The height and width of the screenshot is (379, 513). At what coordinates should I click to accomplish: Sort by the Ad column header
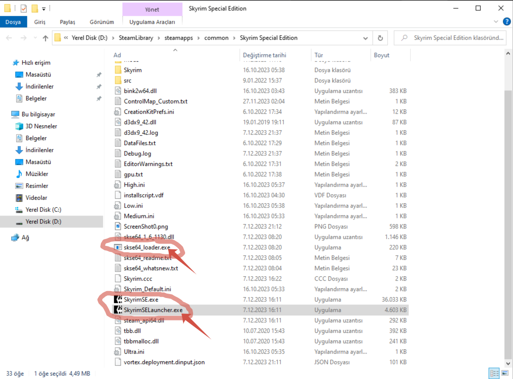tap(117, 55)
